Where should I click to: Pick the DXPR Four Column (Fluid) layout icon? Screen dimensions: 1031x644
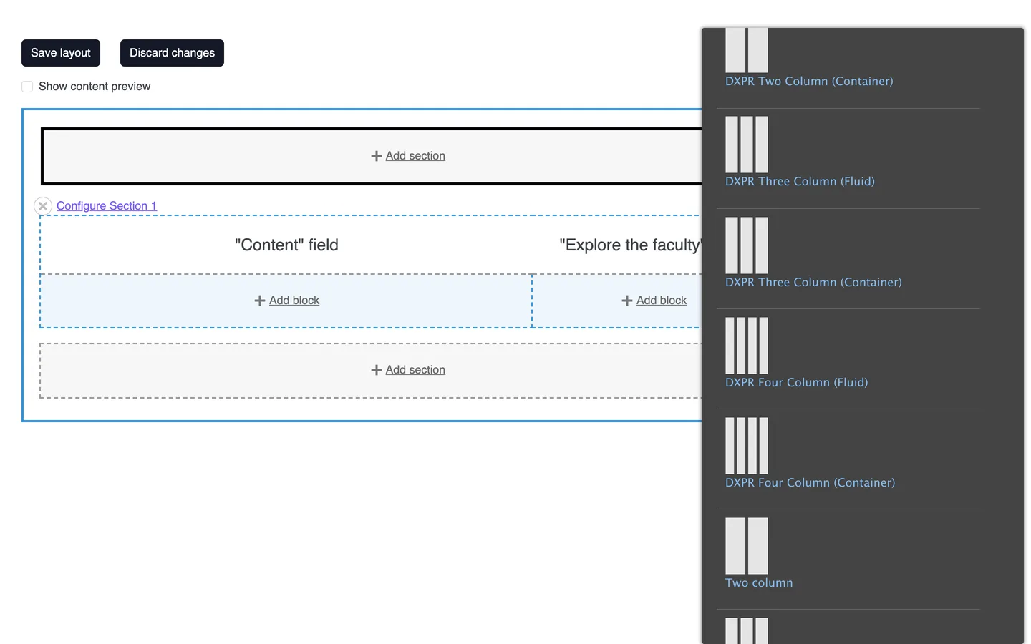pos(747,346)
